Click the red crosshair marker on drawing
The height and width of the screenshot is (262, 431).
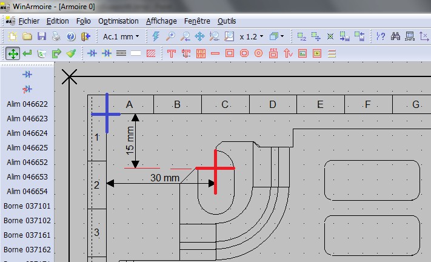tap(215, 169)
